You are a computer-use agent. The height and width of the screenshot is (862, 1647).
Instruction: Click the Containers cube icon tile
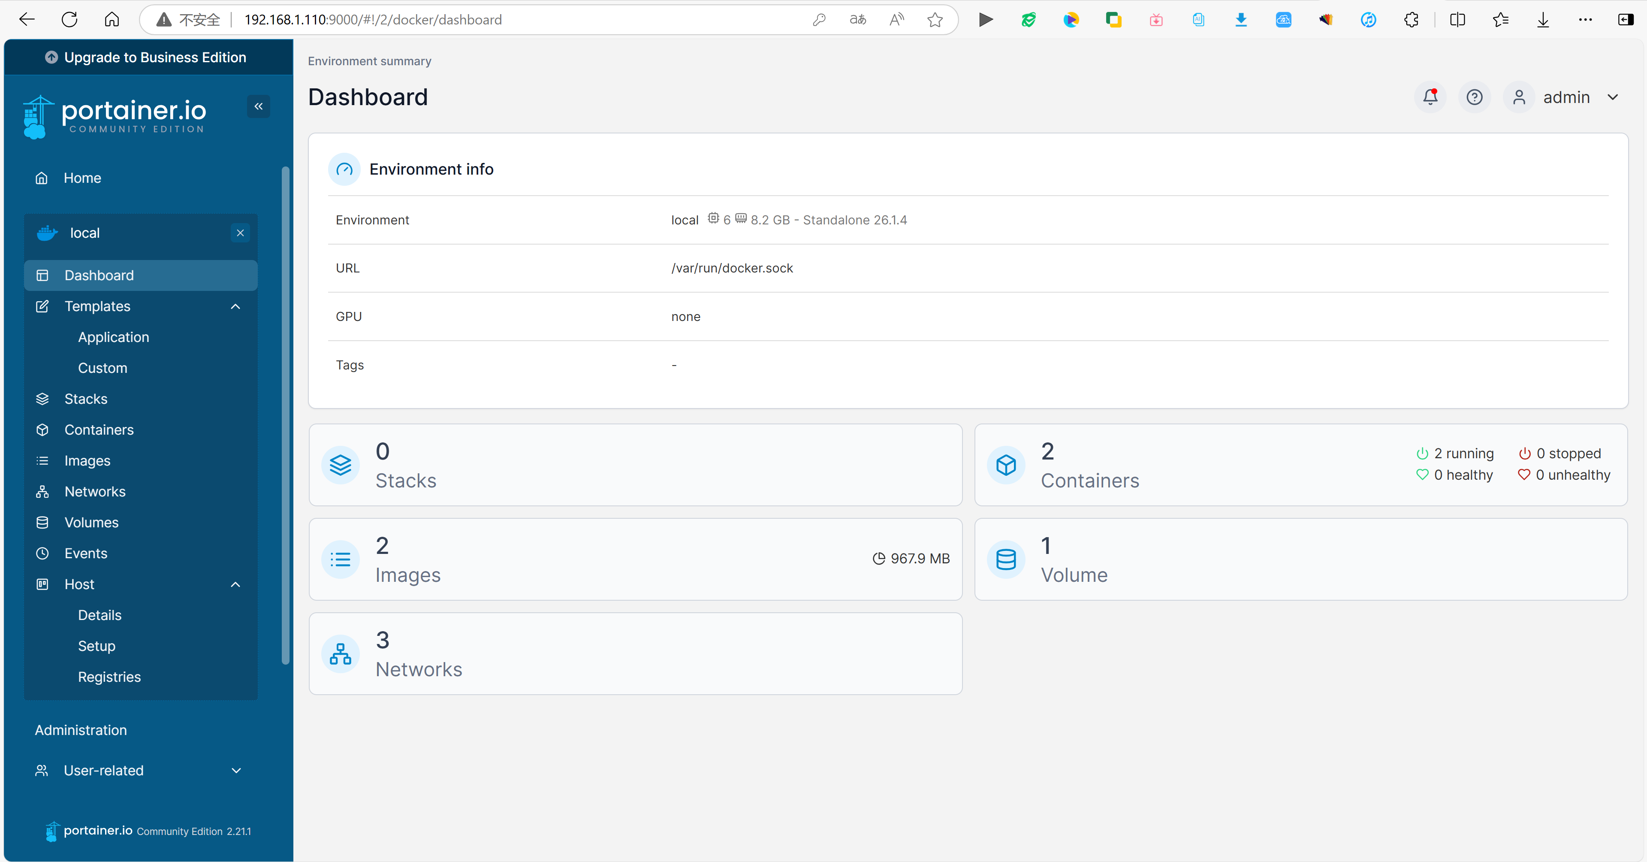pos(1006,465)
